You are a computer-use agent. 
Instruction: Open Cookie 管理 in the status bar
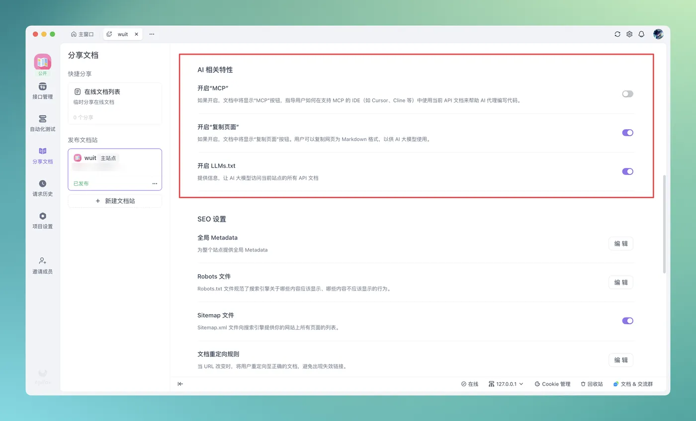click(552, 384)
